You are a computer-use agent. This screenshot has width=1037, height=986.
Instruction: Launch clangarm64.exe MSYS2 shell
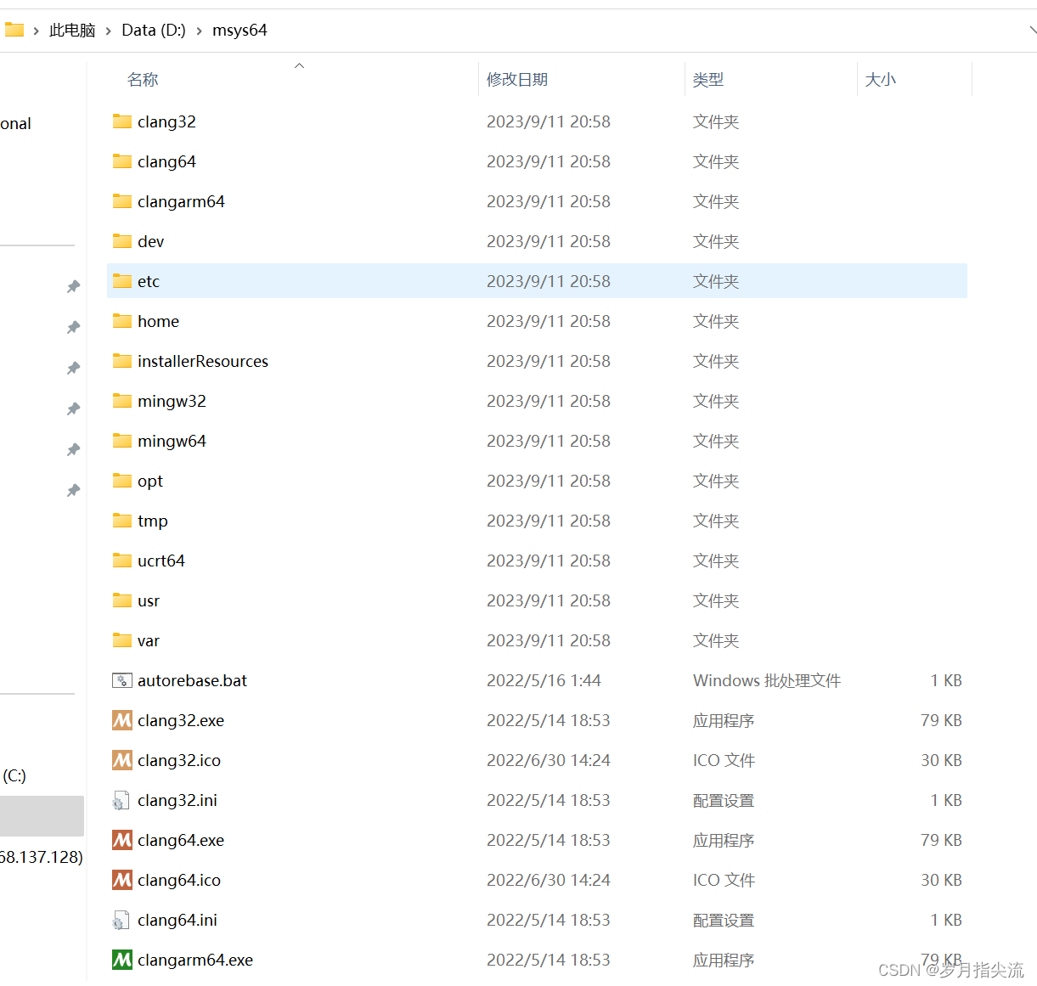pyautogui.click(x=195, y=960)
